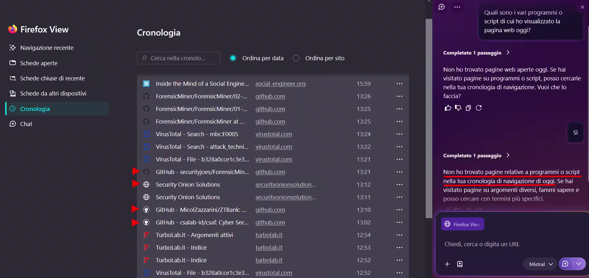589x278 pixels.
Task: Open options for GitHub securityjoes/ForensicMin row
Action: [399, 172]
